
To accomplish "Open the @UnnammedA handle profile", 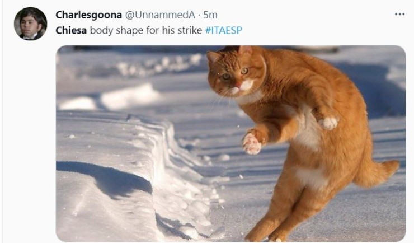I will [x=160, y=15].
